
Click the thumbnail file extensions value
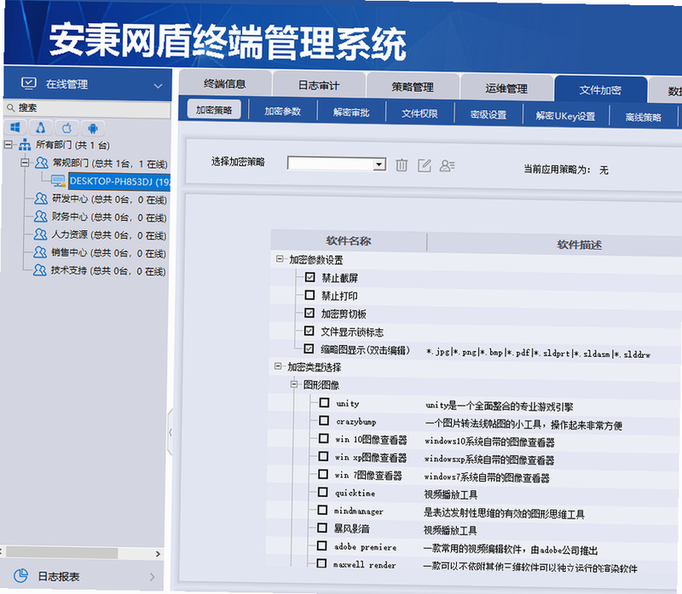point(538,353)
